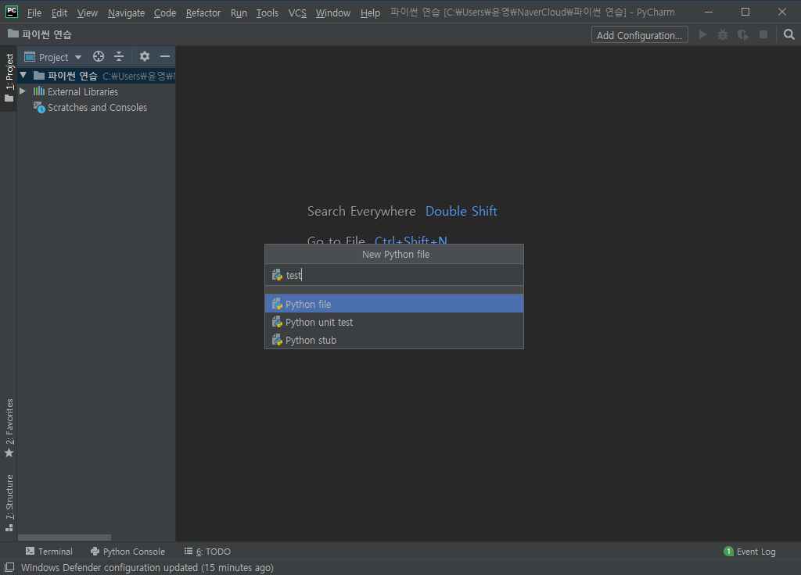Open the View menu

point(88,12)
